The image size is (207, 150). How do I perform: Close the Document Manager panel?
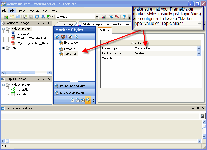point(49,23)
